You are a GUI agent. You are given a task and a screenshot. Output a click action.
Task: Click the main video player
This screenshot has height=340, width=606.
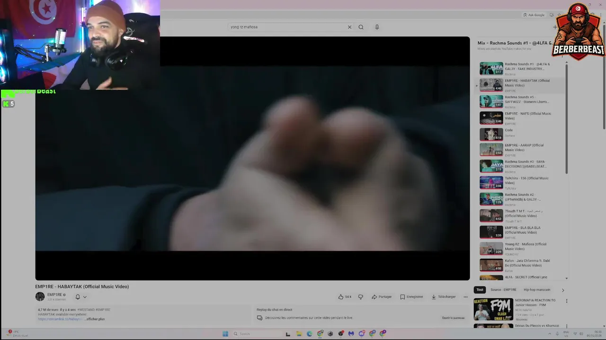pos(252,158)
